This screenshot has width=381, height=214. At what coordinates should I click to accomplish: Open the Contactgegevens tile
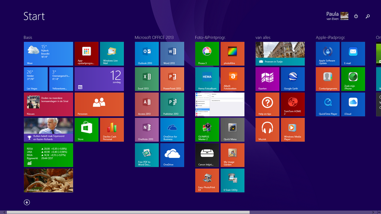327,79
